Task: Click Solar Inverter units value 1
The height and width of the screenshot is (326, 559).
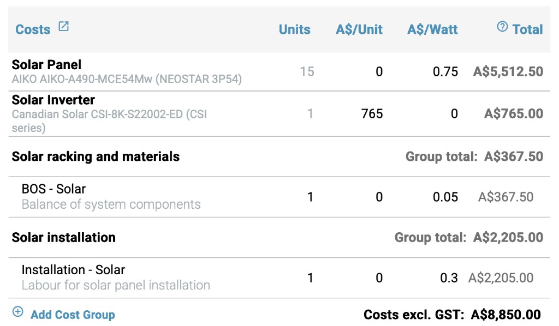Action: click(x=311, y=114)
